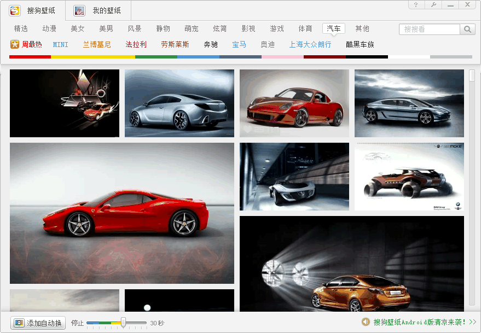
Task: Open the 法拉利 tag link
Action: click(136, 44)
